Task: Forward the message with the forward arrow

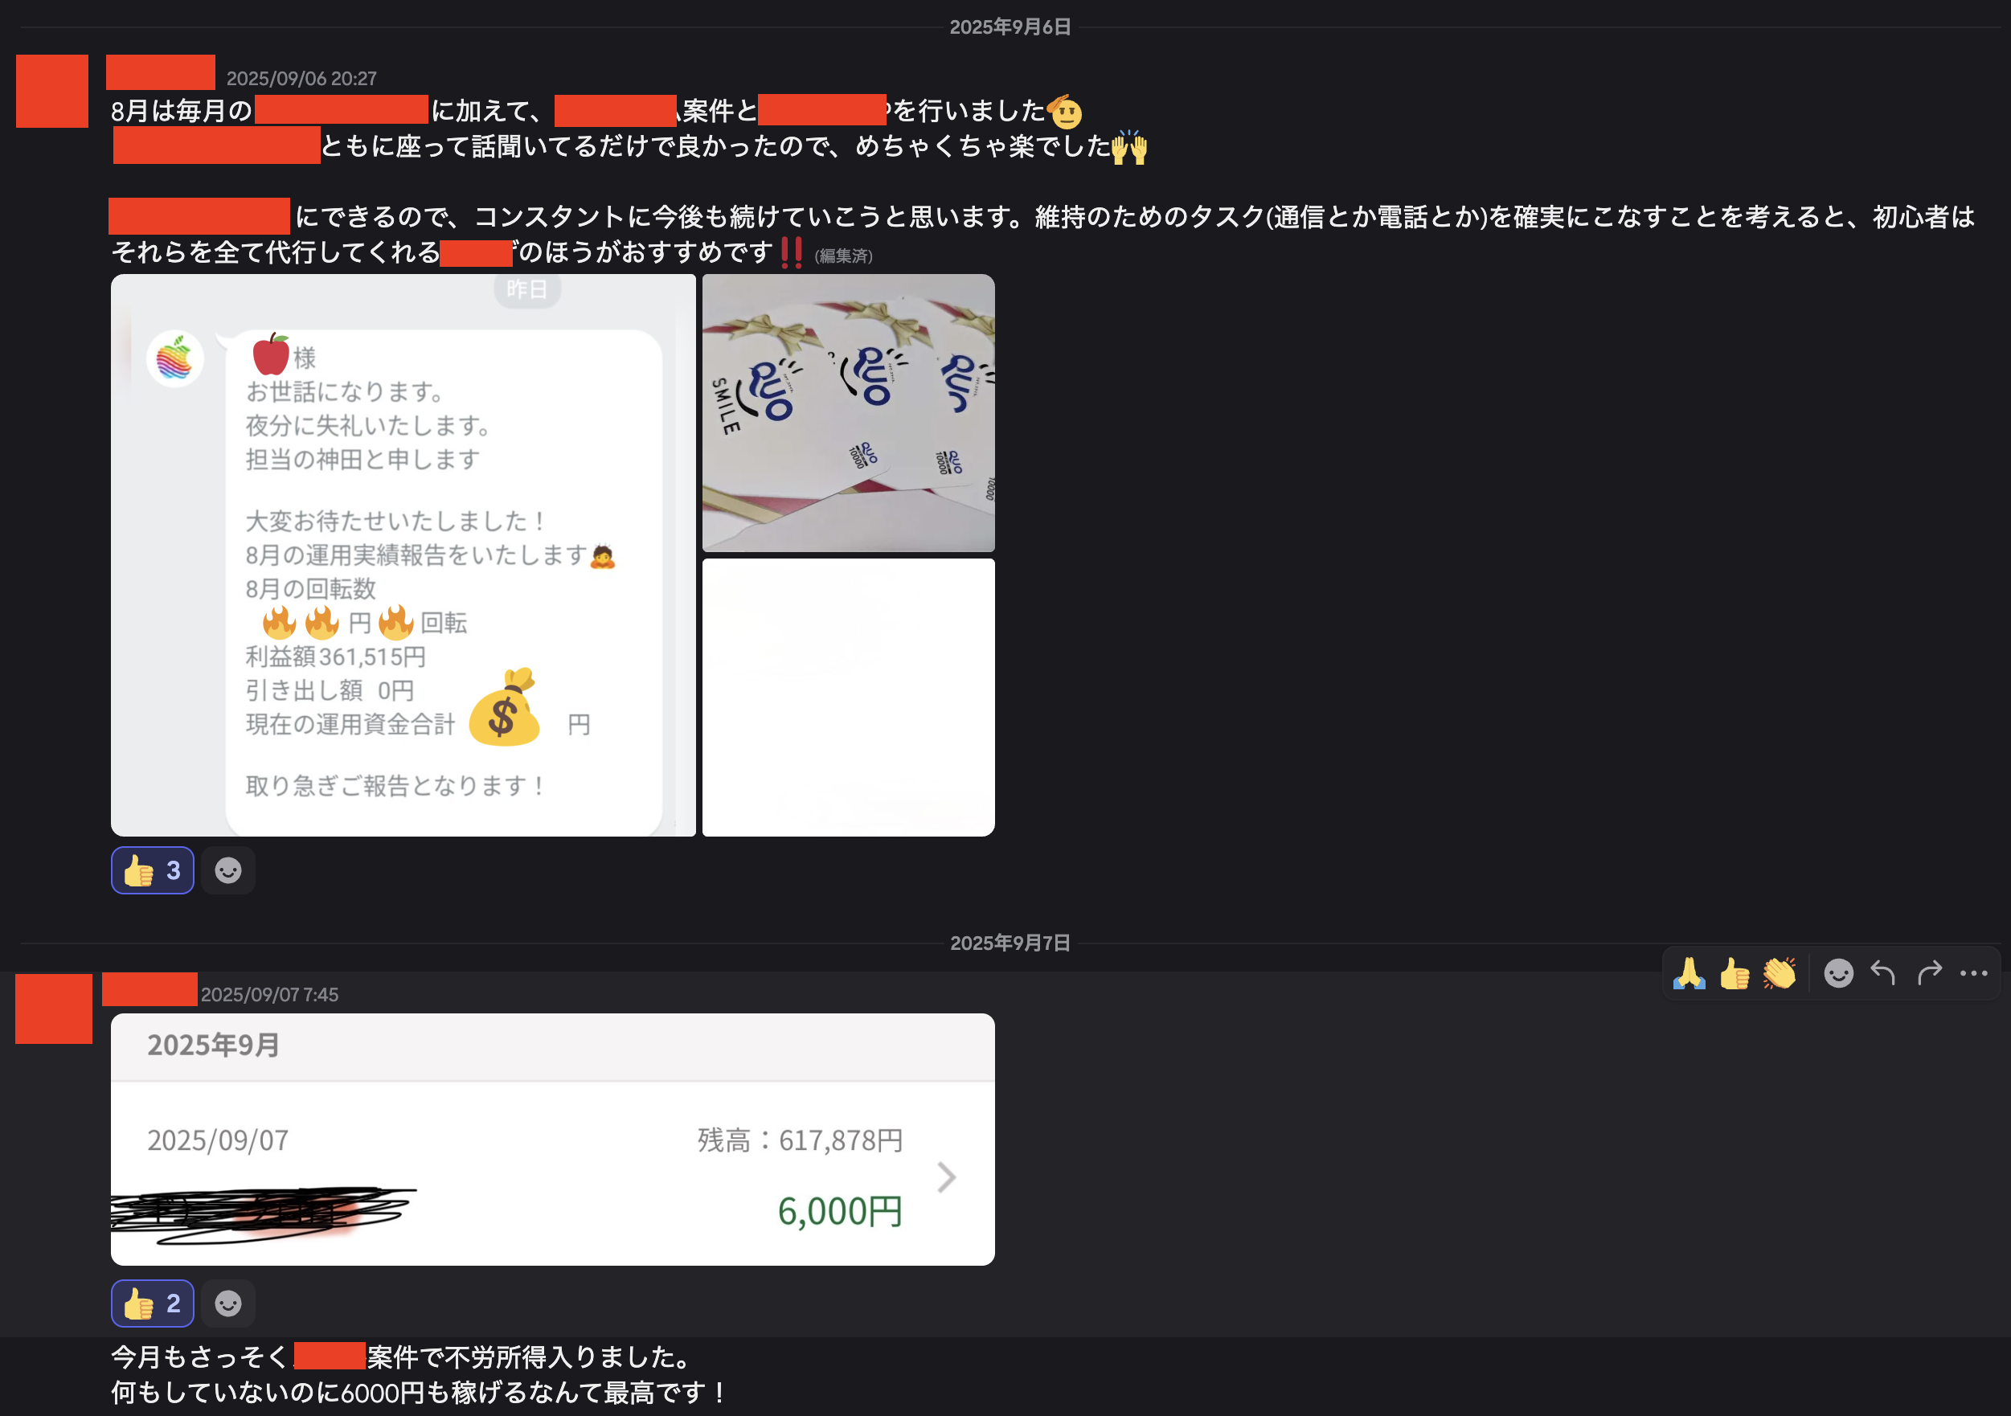Action: click(x=1929, y=973)
